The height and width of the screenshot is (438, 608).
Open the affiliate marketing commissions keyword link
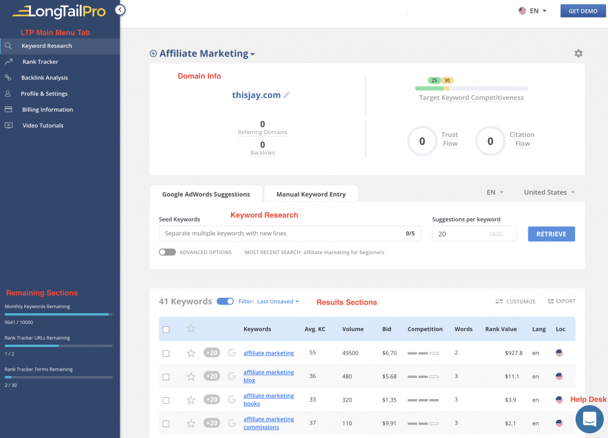coord(268,423)
